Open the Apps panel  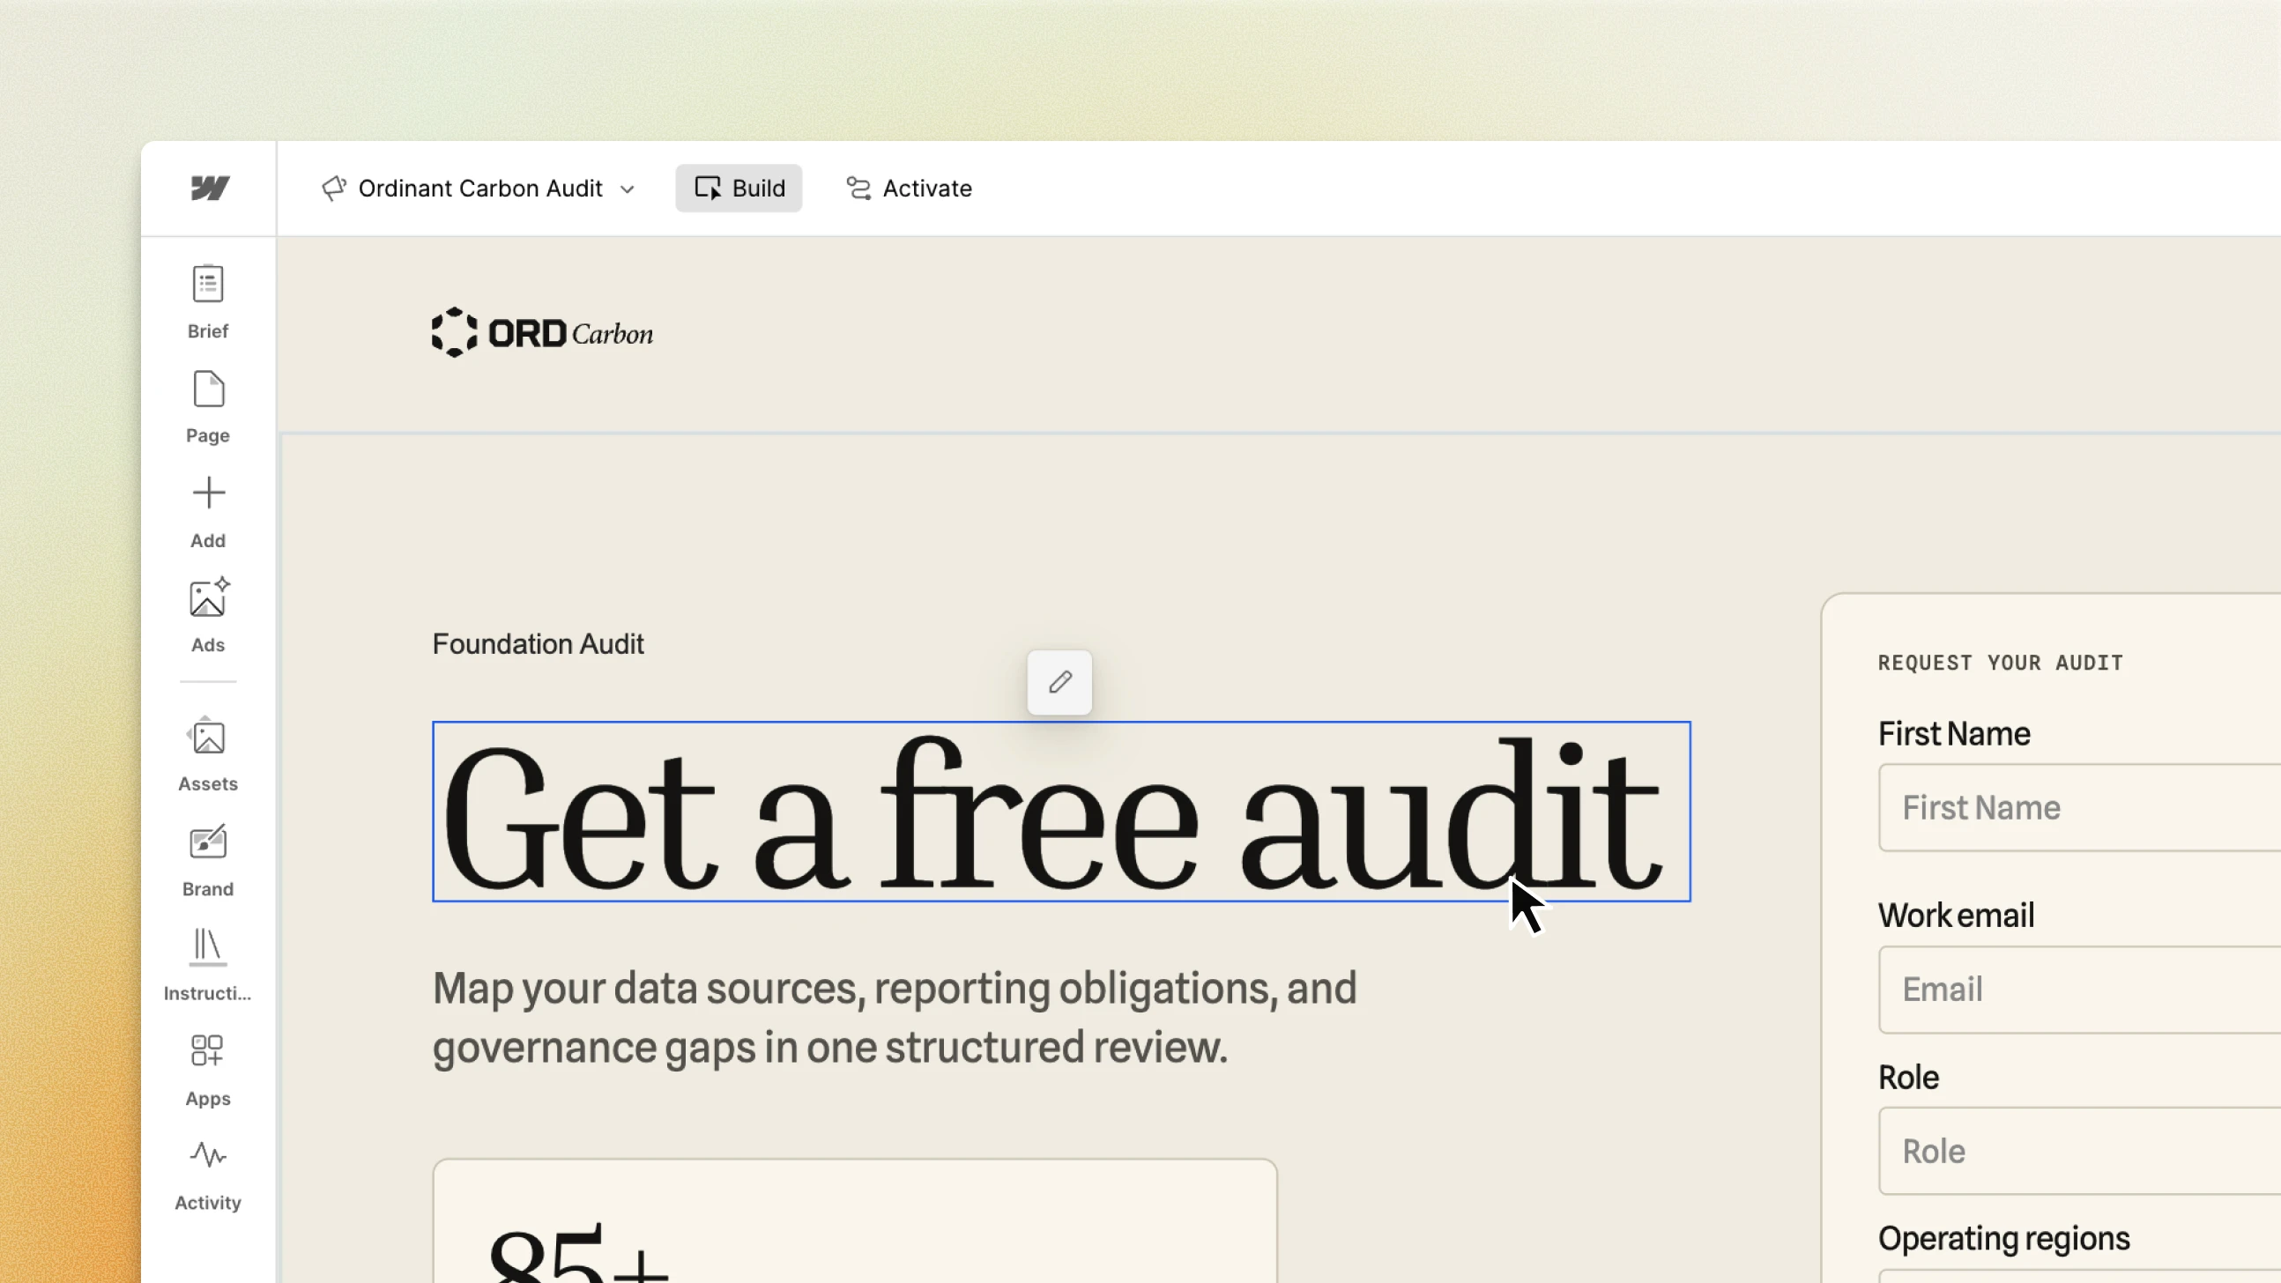coord(208,1070)
